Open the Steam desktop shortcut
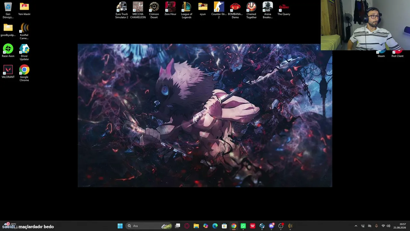410x231 pixels. (381, 54)
